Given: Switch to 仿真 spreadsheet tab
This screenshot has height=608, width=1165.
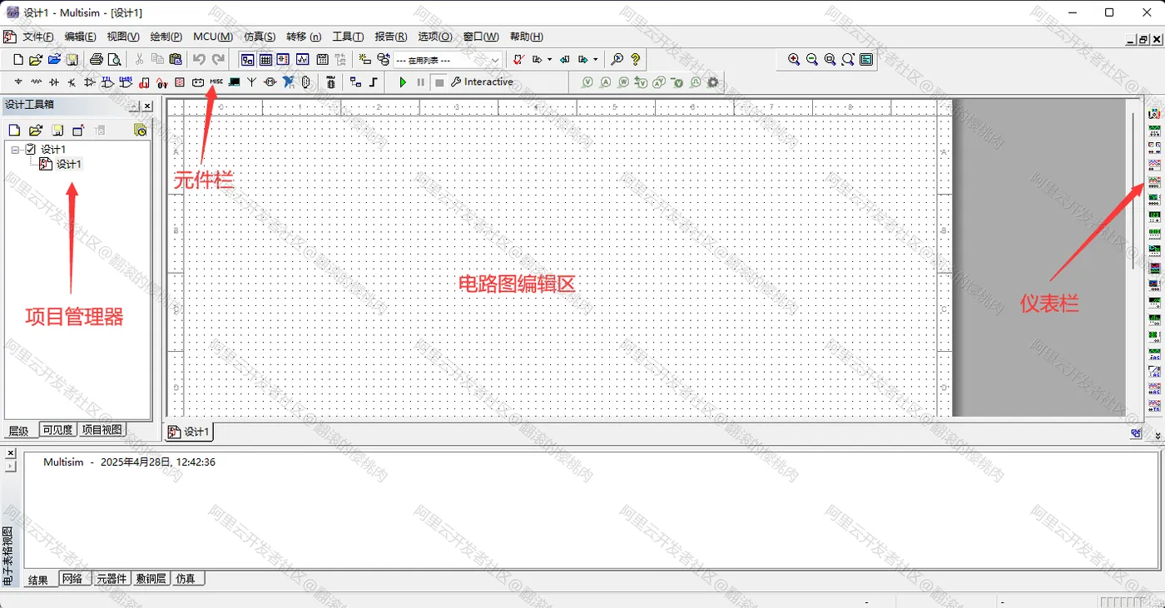Looking at the screenshot, I should pyautogui.click(x=186, y=578).
